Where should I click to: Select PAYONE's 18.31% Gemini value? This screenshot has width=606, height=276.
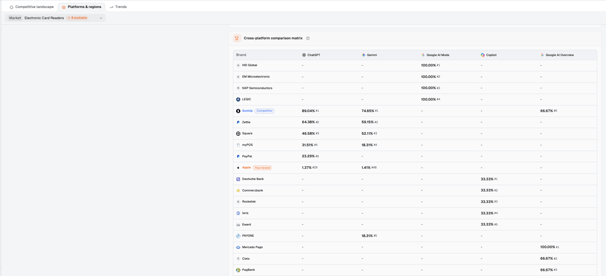pyautogui.click(x=367, y=236)
